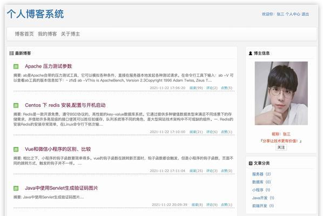The image size is (323, 216).
Task: Open post Centos 下 redis 安装,配置与开机启动
Action: [65, 105]
